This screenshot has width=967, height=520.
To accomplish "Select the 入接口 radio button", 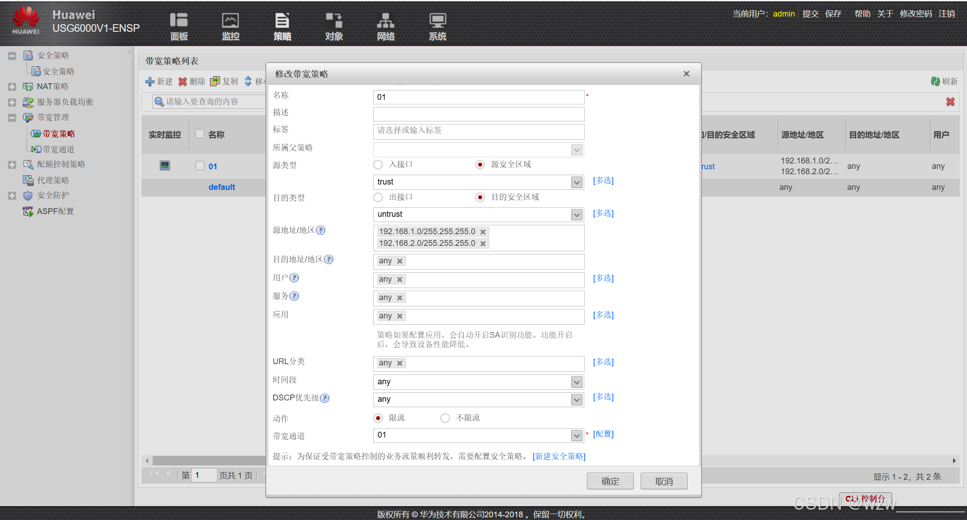I will [x=378, y=165].
